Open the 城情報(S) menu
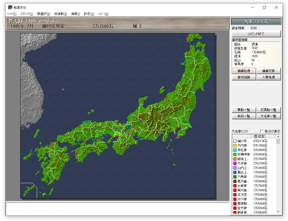 tap(61, 14)
